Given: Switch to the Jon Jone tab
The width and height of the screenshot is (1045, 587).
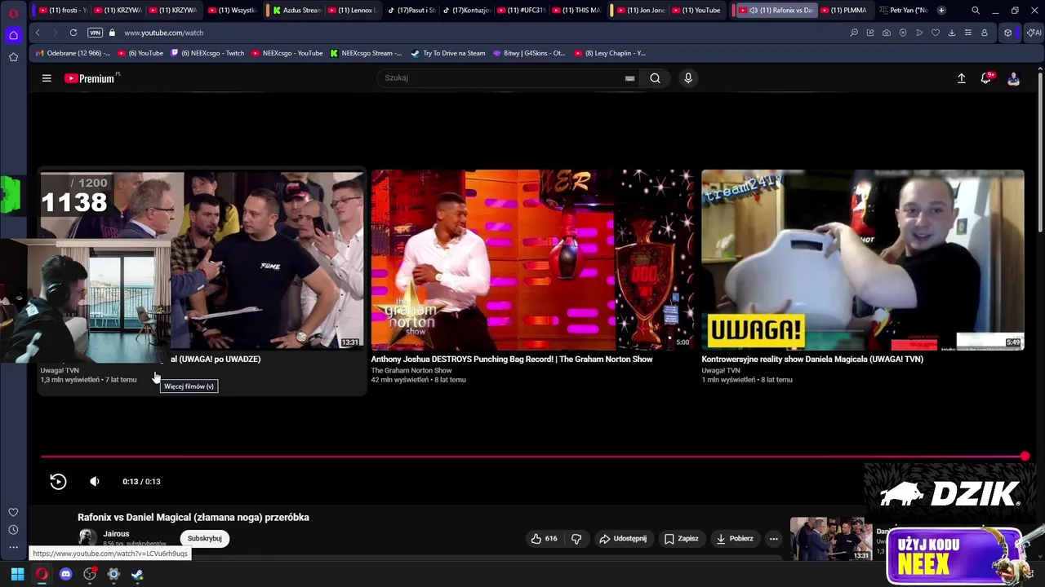Looking at the screenshot, I should pyautogui.click(x=640, y=11).
